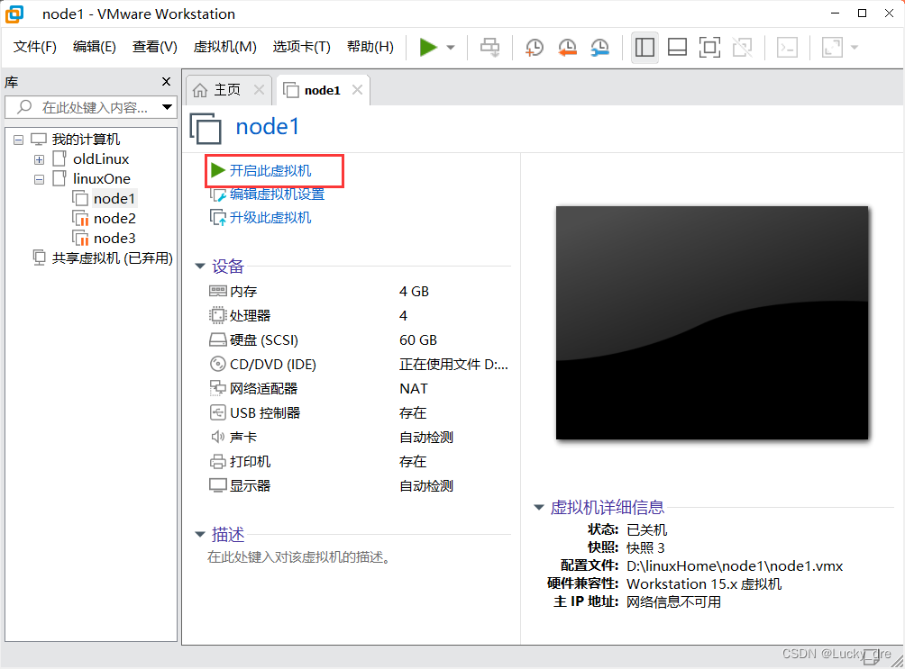The image size is (905, 669).
Task: Click the 处理器 device row
Action: pos(359,316)
